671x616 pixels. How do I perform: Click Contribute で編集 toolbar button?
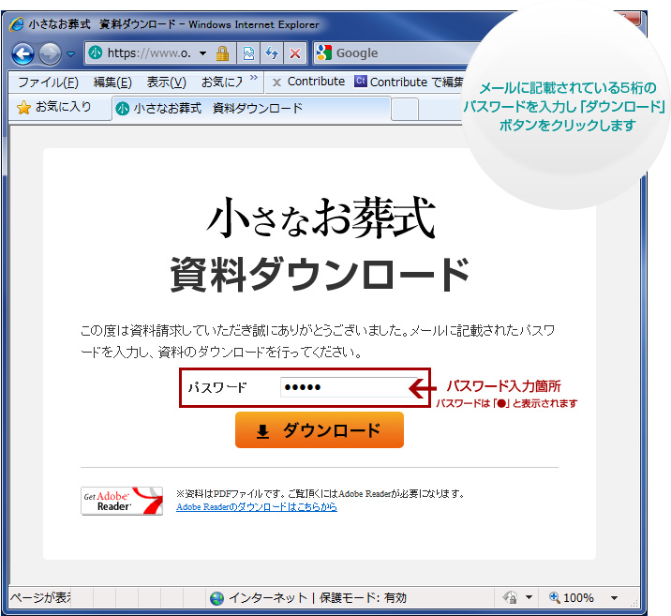pos(410,82)
